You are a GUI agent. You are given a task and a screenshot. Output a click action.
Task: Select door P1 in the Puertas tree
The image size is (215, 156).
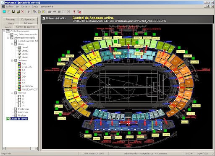click(x=23, y=96)
